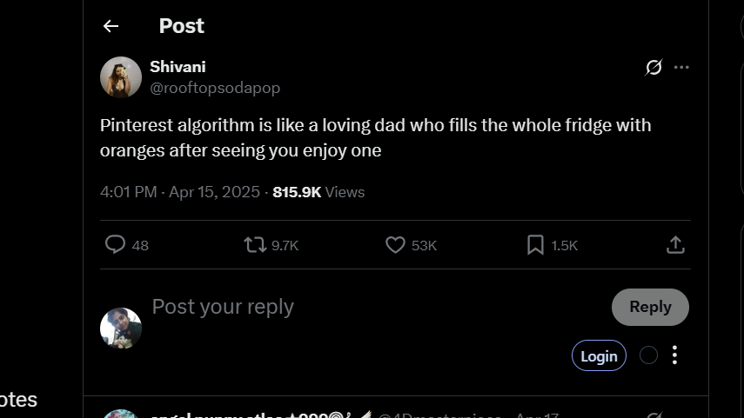Screen dimensions: 744x418
Task: Open Grok icon on Shivani's post
Action: [654, 68]
